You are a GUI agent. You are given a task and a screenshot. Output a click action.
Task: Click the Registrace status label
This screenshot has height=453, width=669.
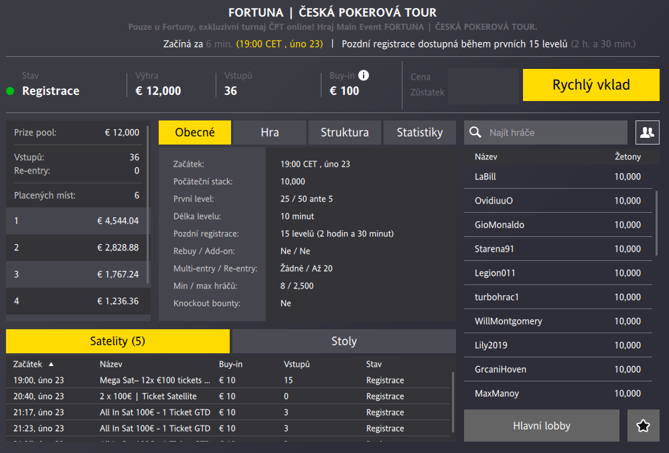point(51,91)
